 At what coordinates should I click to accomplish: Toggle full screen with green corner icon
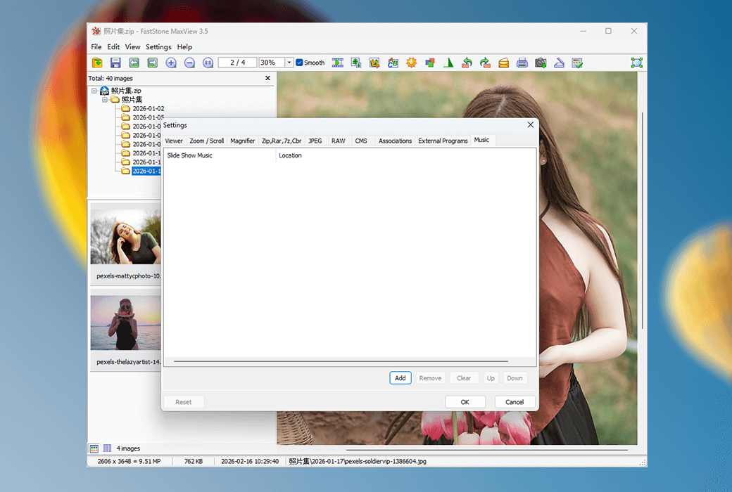coord(636,63)
